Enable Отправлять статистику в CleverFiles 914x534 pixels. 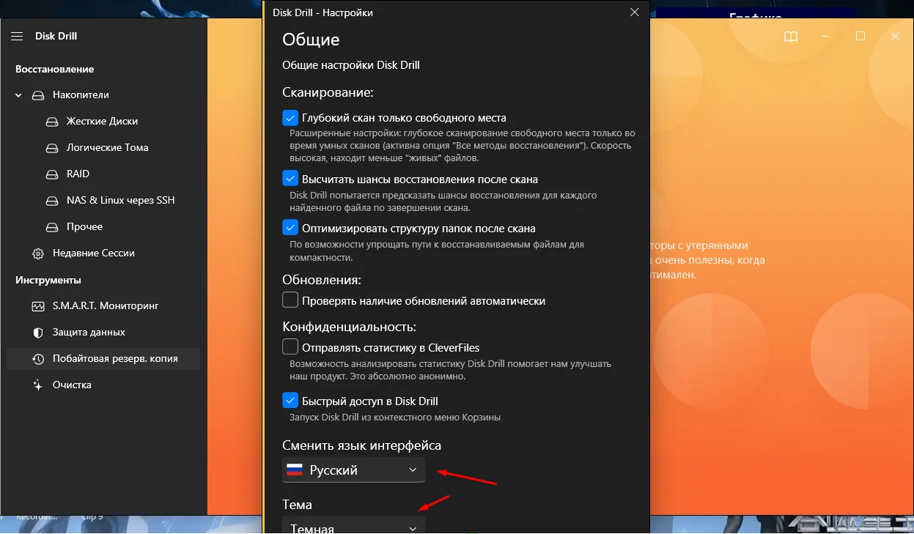[x=290, y=347]
